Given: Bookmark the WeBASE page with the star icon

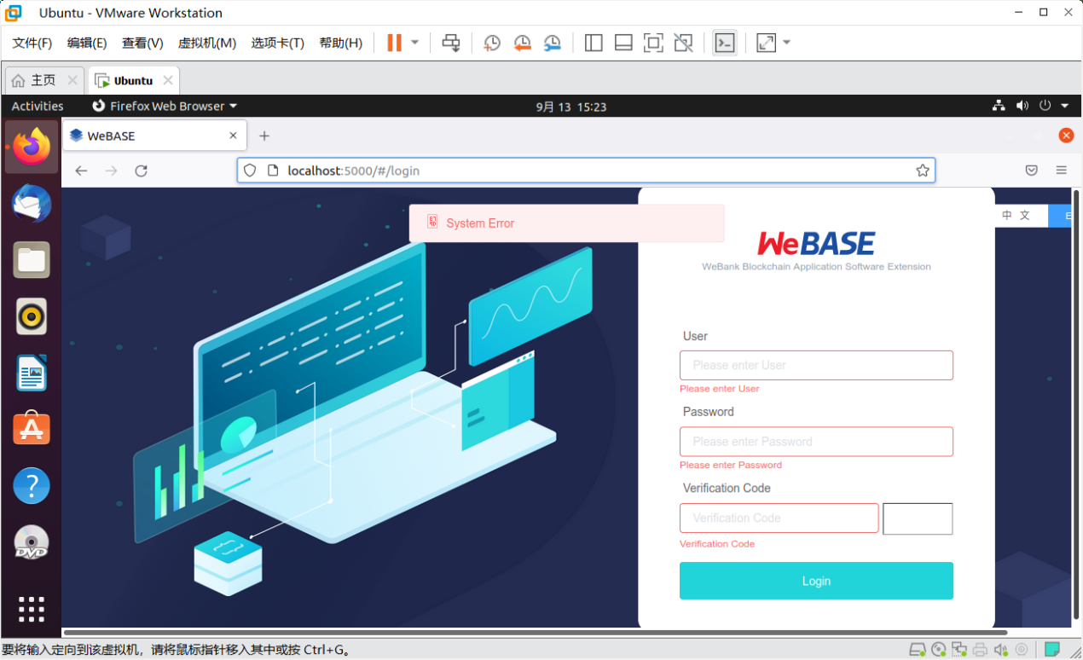Looking at the screenshot, I should pos(923,170).
